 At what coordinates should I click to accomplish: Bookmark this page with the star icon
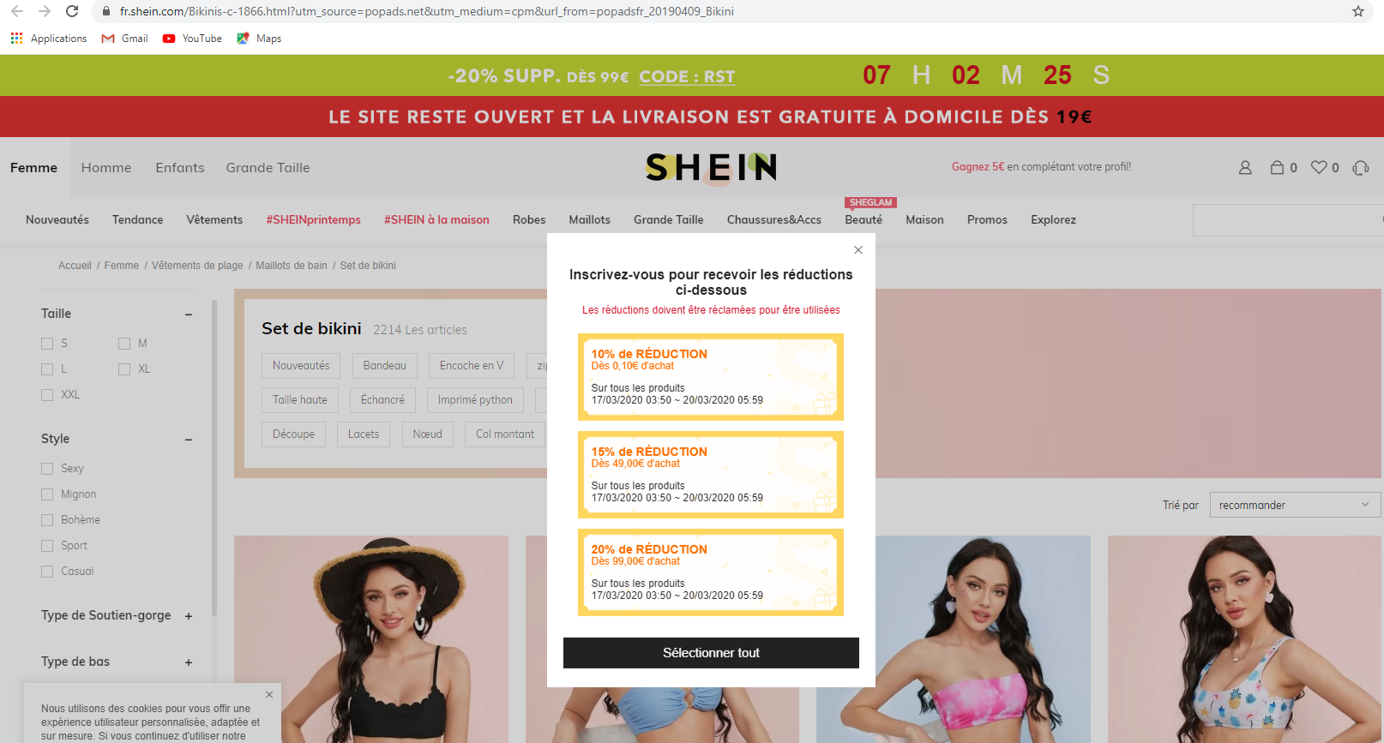tap(1358, 11)
